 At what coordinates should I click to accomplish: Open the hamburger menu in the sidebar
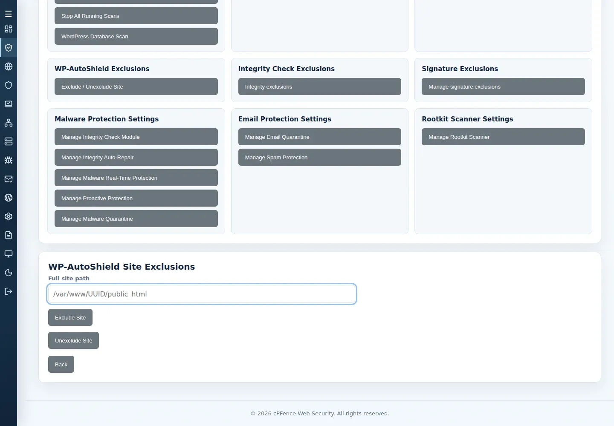(x=9, y=14)
